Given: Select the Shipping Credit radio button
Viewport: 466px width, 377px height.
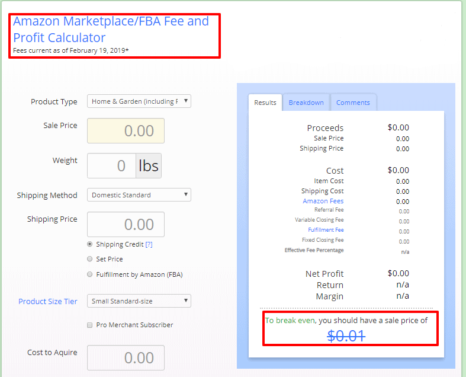Looking at the screenshot, I should click(x=90, y=244).
